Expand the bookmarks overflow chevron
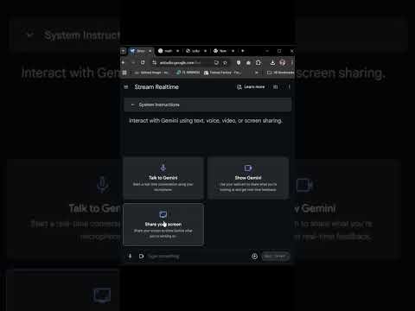The image size is (415, 311). coord(257,73)
